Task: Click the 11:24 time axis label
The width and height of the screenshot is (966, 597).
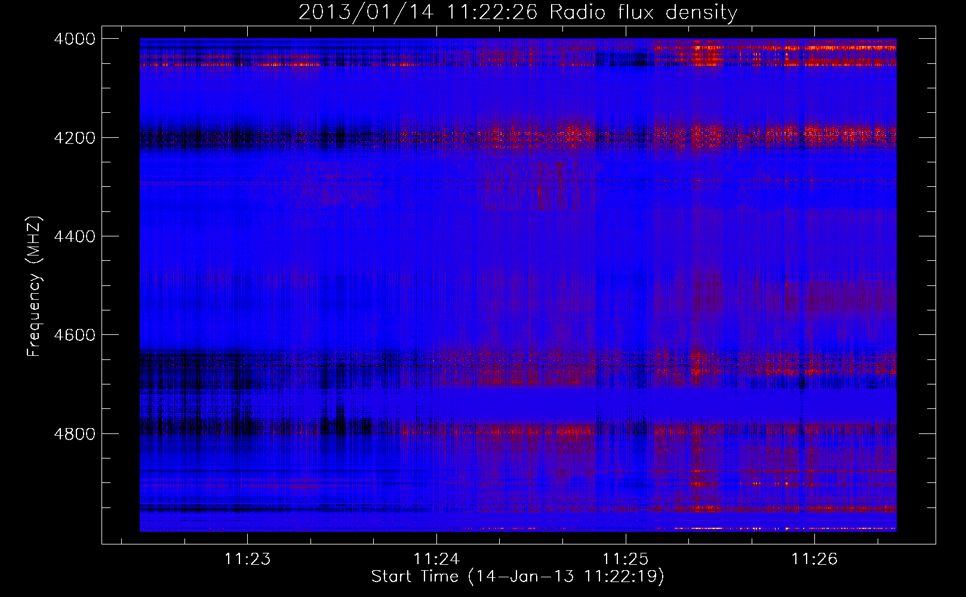Action: 436,559
